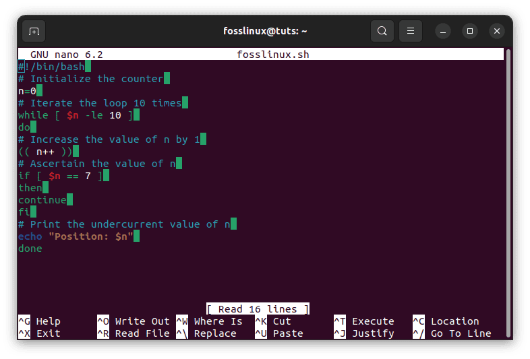Viewport: 530px width, 359px height.
Task: Open the terminal hamburger menu
Action: point(410,31)
